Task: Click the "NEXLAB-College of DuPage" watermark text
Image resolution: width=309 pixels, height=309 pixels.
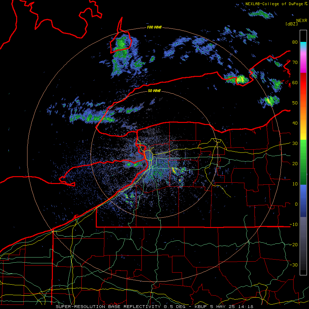Action: click(274, 4)
